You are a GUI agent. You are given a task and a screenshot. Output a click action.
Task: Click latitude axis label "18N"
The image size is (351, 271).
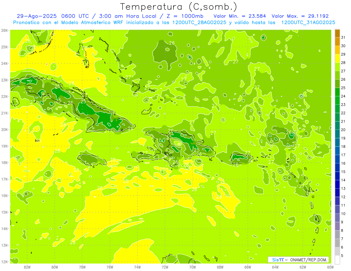click(4, 163)
